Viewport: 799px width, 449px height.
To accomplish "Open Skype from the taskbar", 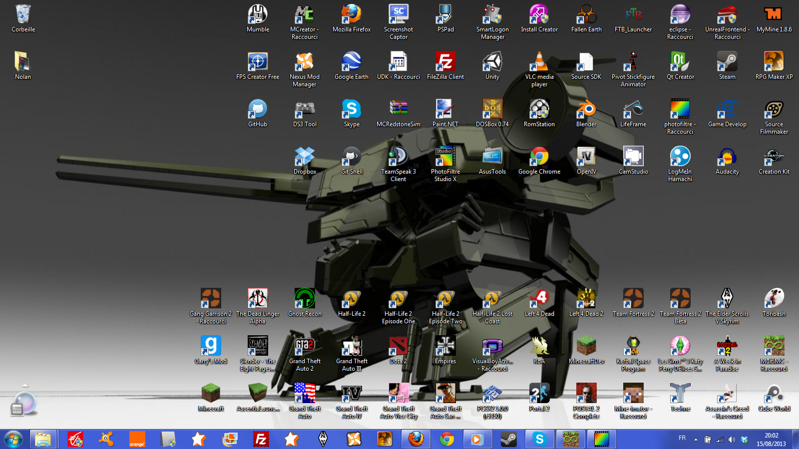I will pyautogui.click(x=539, y=439).
